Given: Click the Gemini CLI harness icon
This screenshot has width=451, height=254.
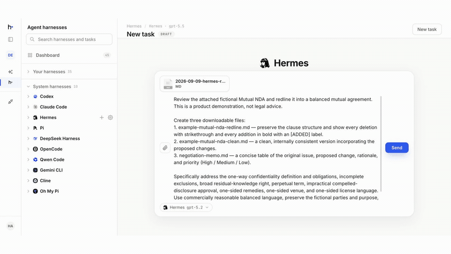Looking at the screenshot, I should coord(35,170).
